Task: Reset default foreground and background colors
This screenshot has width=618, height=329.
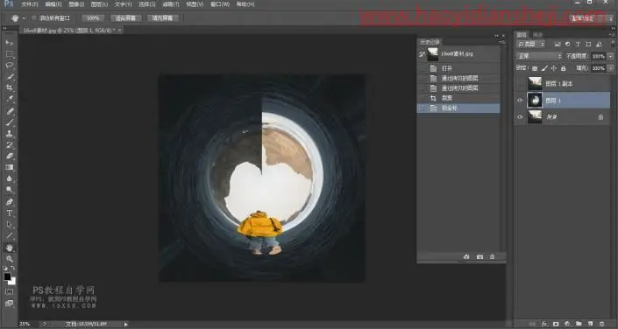Action: [x=5, y=268]
